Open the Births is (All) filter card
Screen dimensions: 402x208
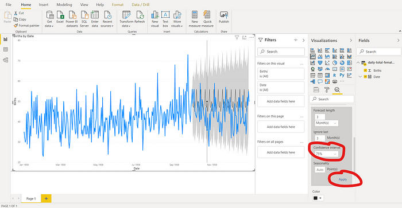(281, 74)
